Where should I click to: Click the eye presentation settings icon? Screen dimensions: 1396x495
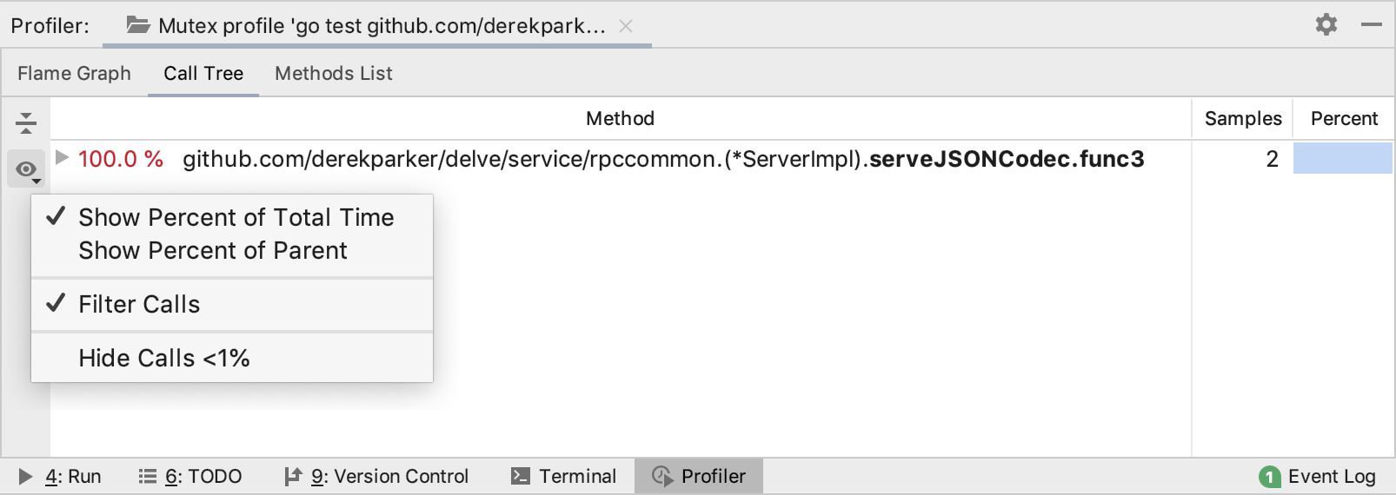(x=26, y=169)
